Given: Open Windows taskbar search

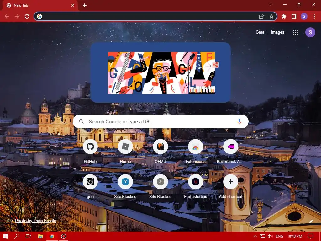Looking at the screenshot, I should point(17,236).
